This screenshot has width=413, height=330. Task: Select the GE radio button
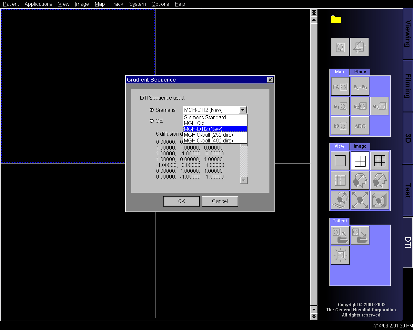pyautogui.click(x=152, y=121)
